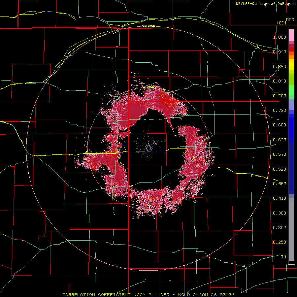The image size is (297, 297).
Task: Click the 0.413 legend value
Action: 280,198
